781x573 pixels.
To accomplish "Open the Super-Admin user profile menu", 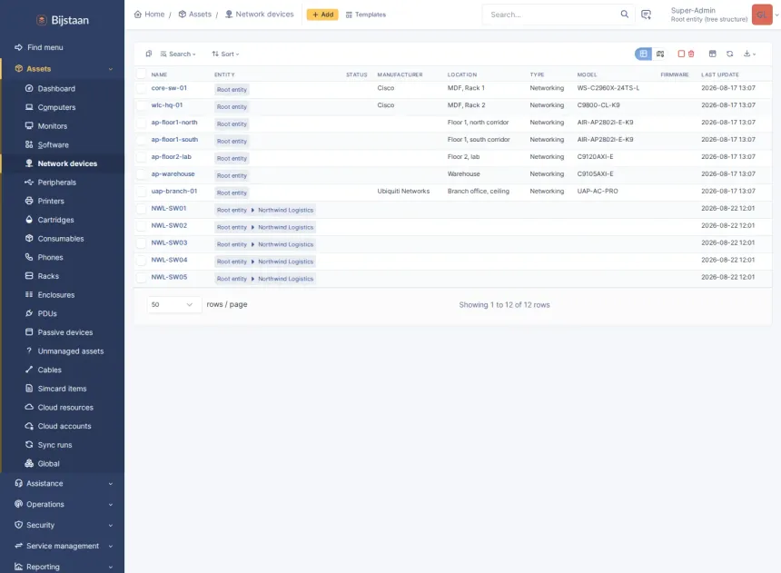I will pos(724,15).
